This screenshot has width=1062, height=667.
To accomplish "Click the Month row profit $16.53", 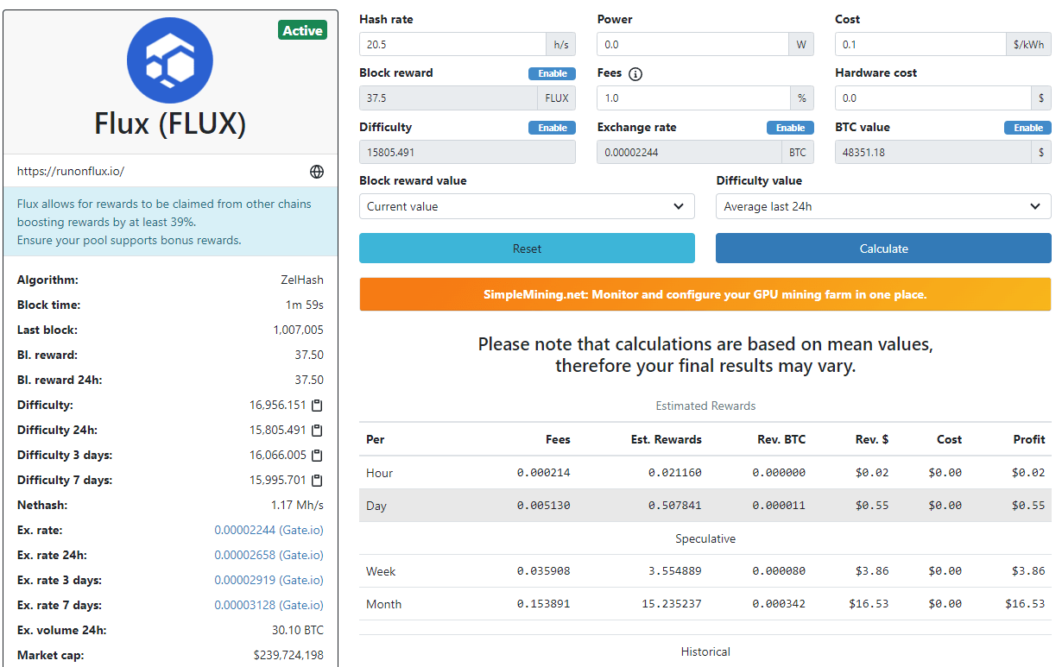I will click(1025, 604).
